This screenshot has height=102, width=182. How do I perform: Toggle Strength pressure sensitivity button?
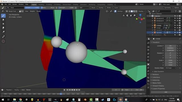[x=76, y=8]
